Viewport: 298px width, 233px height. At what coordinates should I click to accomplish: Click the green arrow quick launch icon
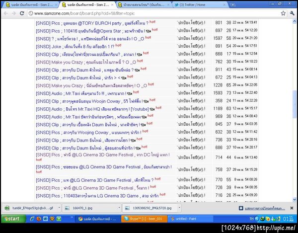tap(59, 219)
